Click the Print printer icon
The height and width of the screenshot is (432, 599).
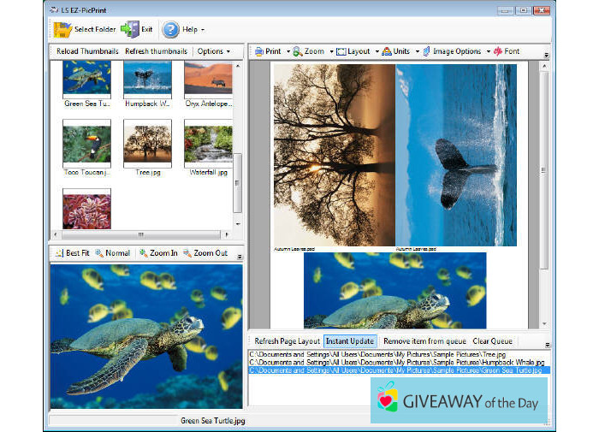point(258,51)
